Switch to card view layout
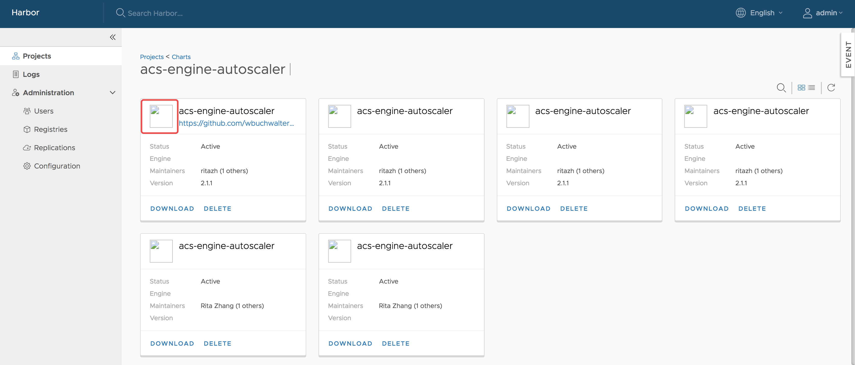This screenshot has width=855, height=365. [x=801, y=87]
